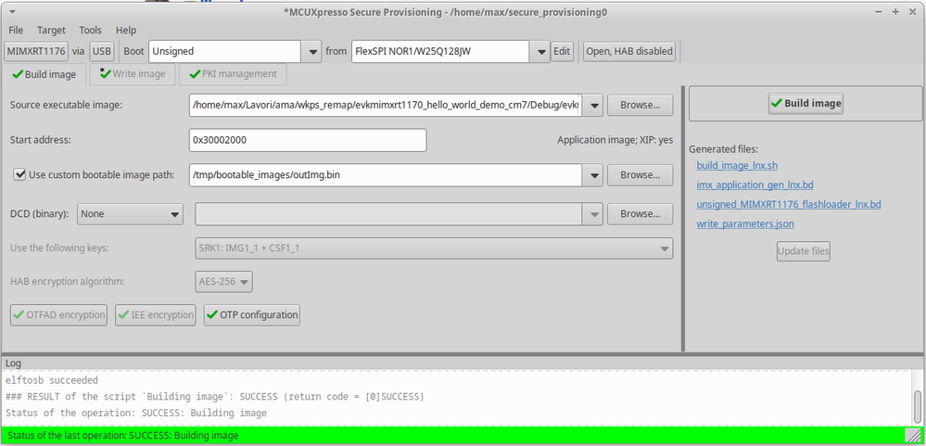Expand the source executable image dropdown
The image size is (926, 446).
pos(593,105)
